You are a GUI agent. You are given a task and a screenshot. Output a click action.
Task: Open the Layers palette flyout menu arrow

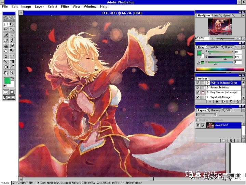point(243,110)
